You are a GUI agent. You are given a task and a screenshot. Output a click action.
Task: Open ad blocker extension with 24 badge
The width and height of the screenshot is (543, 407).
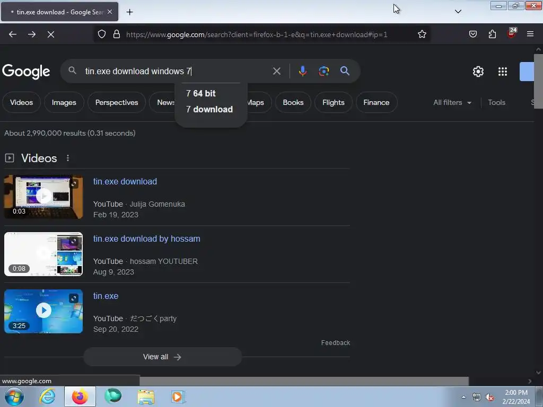pyautogui.click(x=511, y=33)
